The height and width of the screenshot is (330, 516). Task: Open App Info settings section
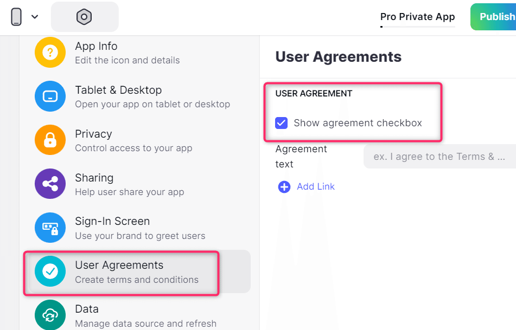coord(127,53)
